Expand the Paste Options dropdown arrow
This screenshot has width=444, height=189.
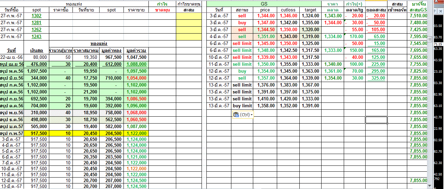point(251,115)
